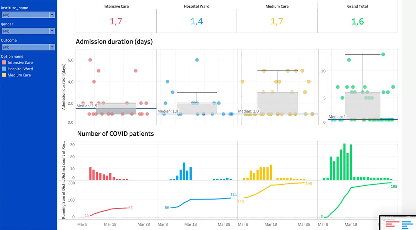Open the gender filter dropdown

pyautogui.click(x=28, y=31)
